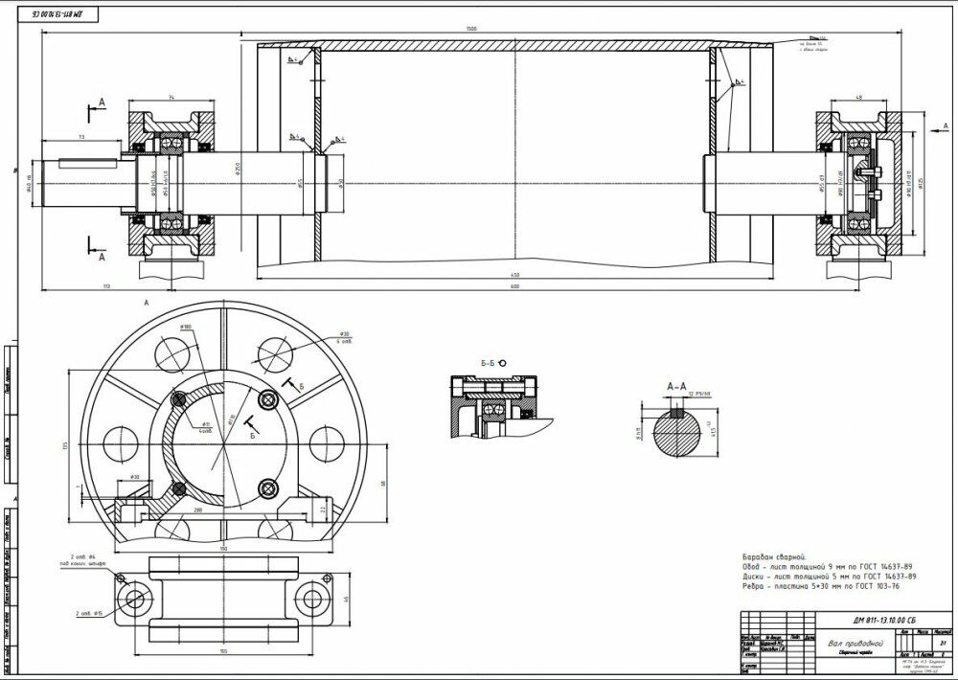Viewport: 958px width, 680px height.
Task: Click the dimension '74' above the left bearing
Action: click(x=171, y=97)
